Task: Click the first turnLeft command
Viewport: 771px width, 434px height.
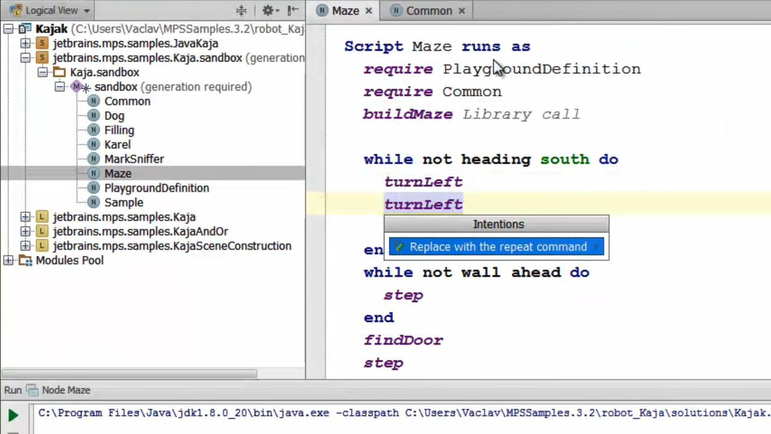Action: pos(423,181)
